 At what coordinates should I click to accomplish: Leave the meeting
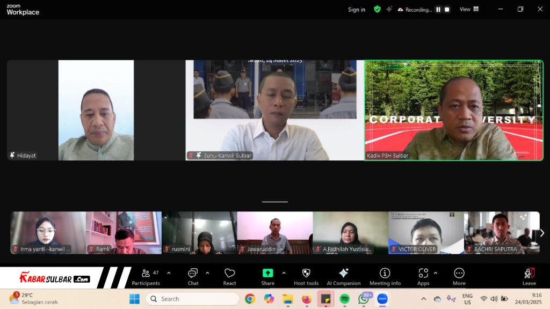click(529, 276)
